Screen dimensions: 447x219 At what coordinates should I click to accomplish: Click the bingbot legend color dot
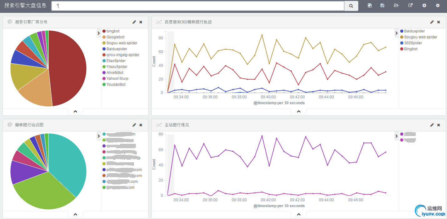(104, 31)
